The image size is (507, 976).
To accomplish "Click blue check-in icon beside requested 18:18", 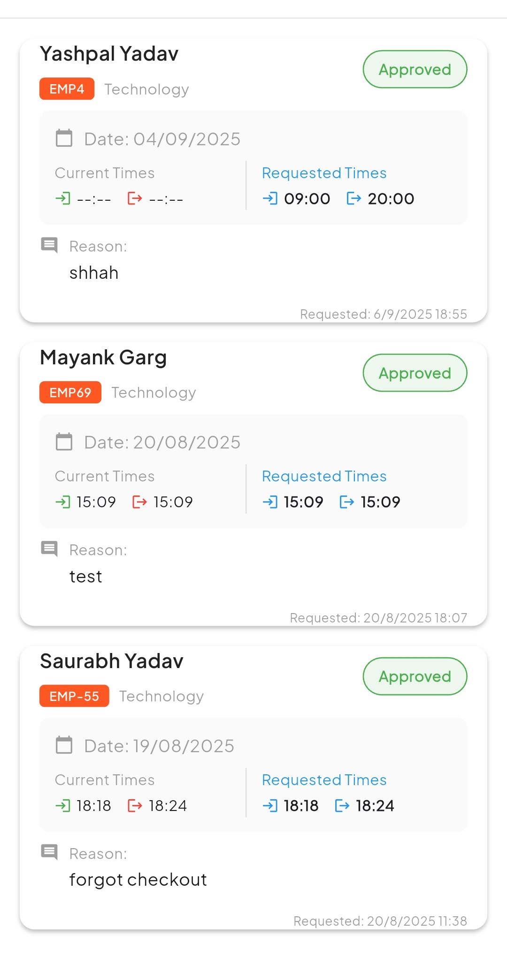I will (270, 806).
